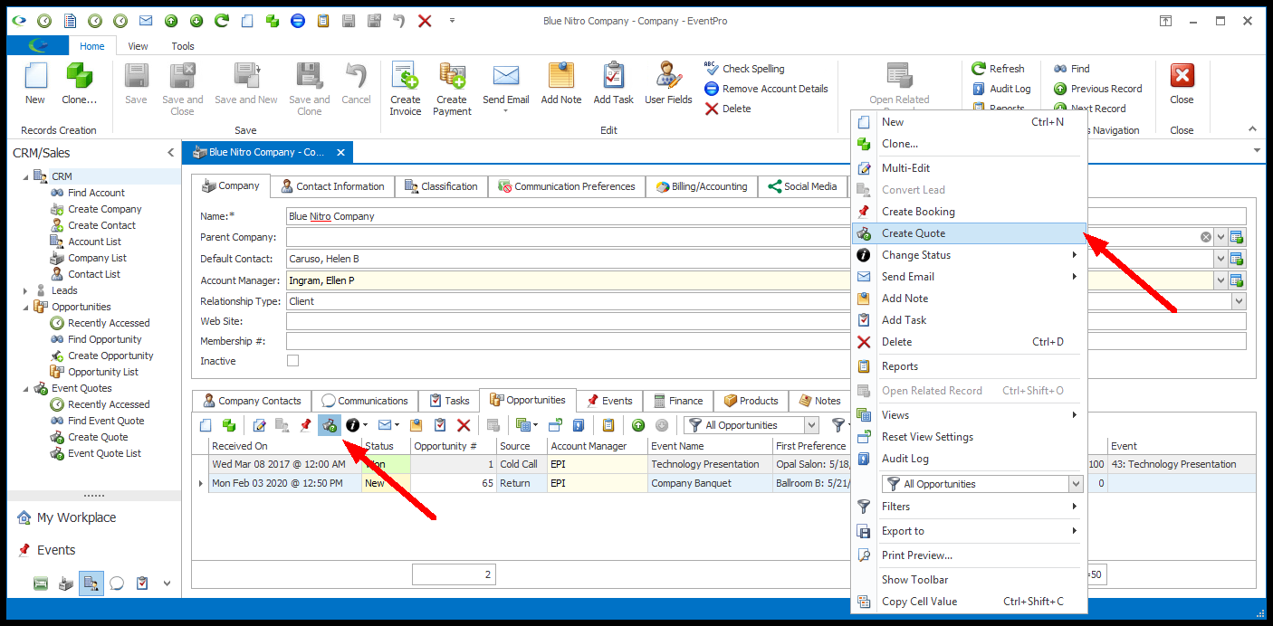
Task: Open All Opportunities dropdown in context menu
Action: tap(1076, 484)
